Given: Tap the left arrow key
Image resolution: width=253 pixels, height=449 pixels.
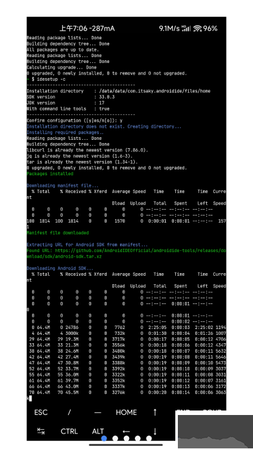Looking at the screenshot, I should [x=126, y=431].
